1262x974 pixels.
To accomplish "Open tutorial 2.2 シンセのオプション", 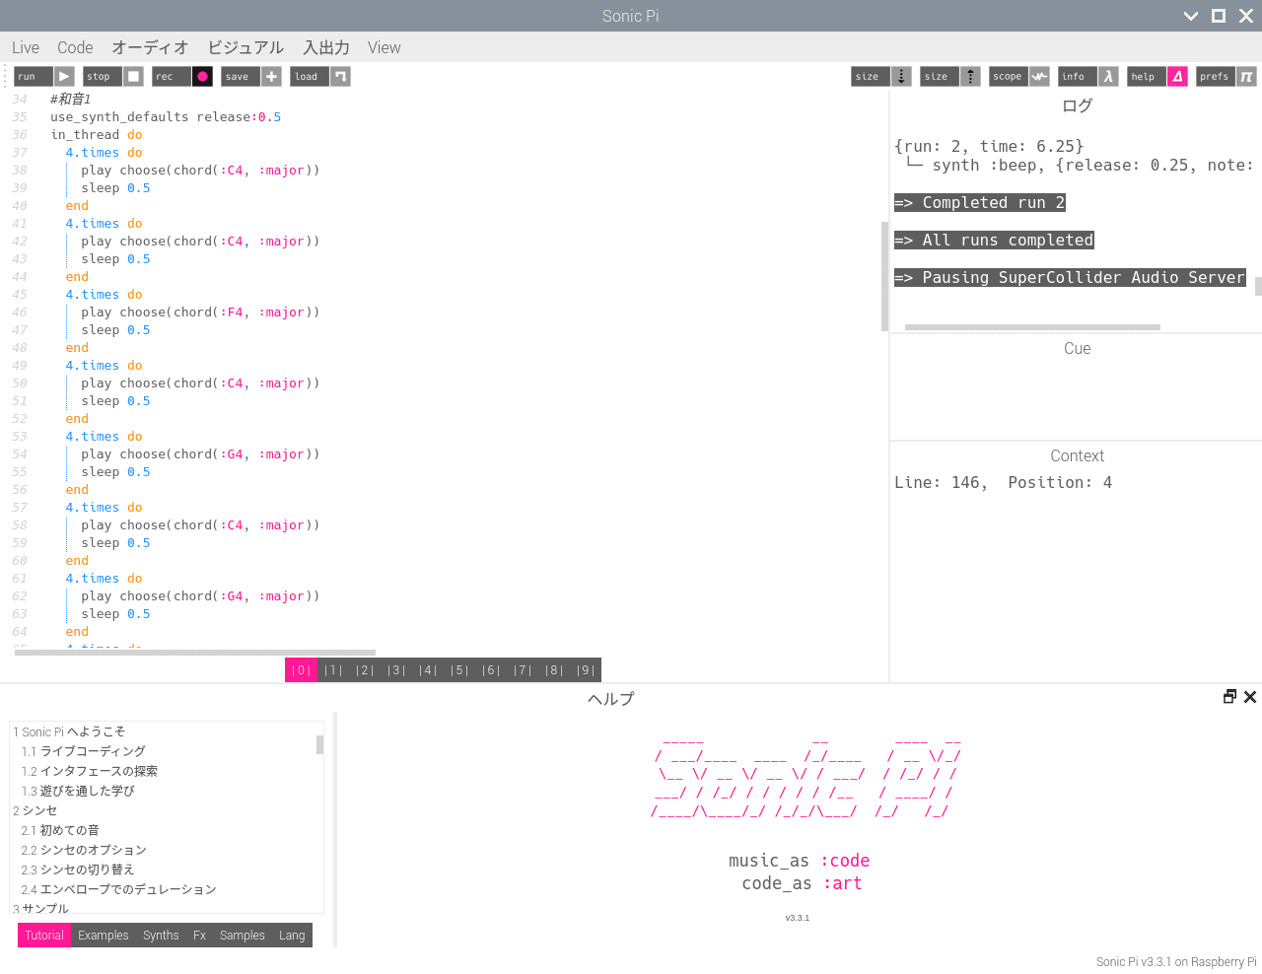I will (84, 850).
